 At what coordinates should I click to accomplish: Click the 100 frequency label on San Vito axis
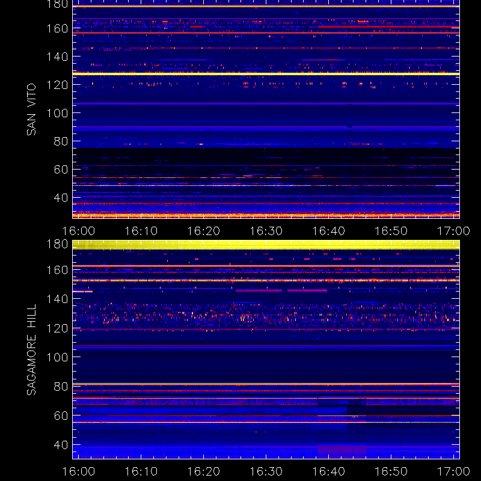[x=57, y=113]
